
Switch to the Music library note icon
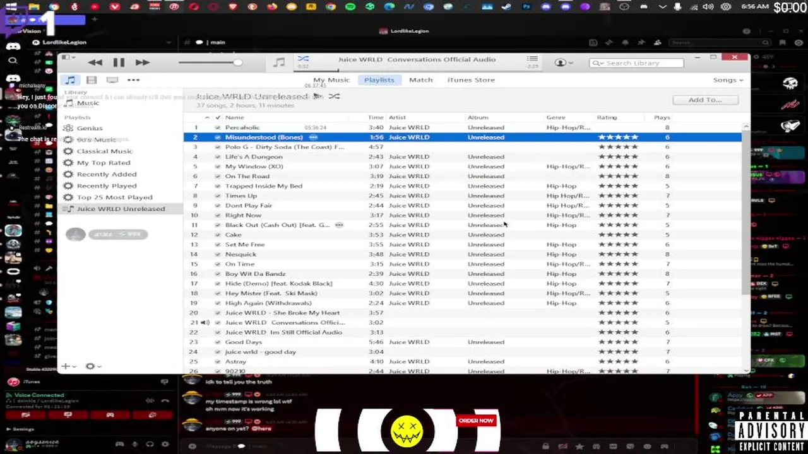pos(70,80)
